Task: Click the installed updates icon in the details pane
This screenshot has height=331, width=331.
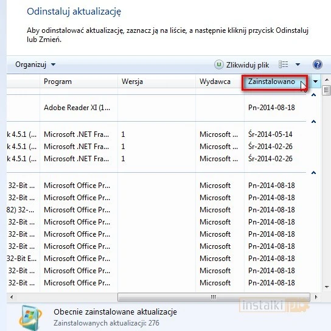Action: click(30, 318)
